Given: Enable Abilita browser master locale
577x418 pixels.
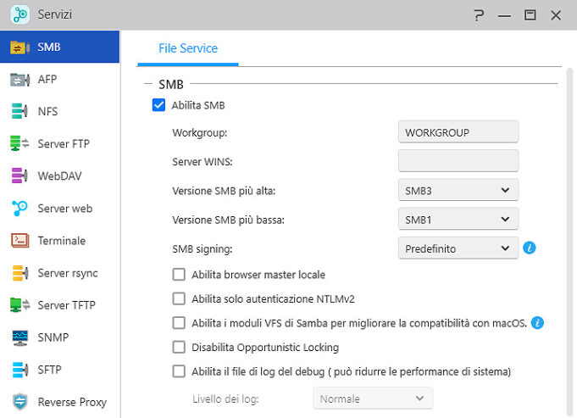Looking at the screenshot, I should tap(179, 275).
